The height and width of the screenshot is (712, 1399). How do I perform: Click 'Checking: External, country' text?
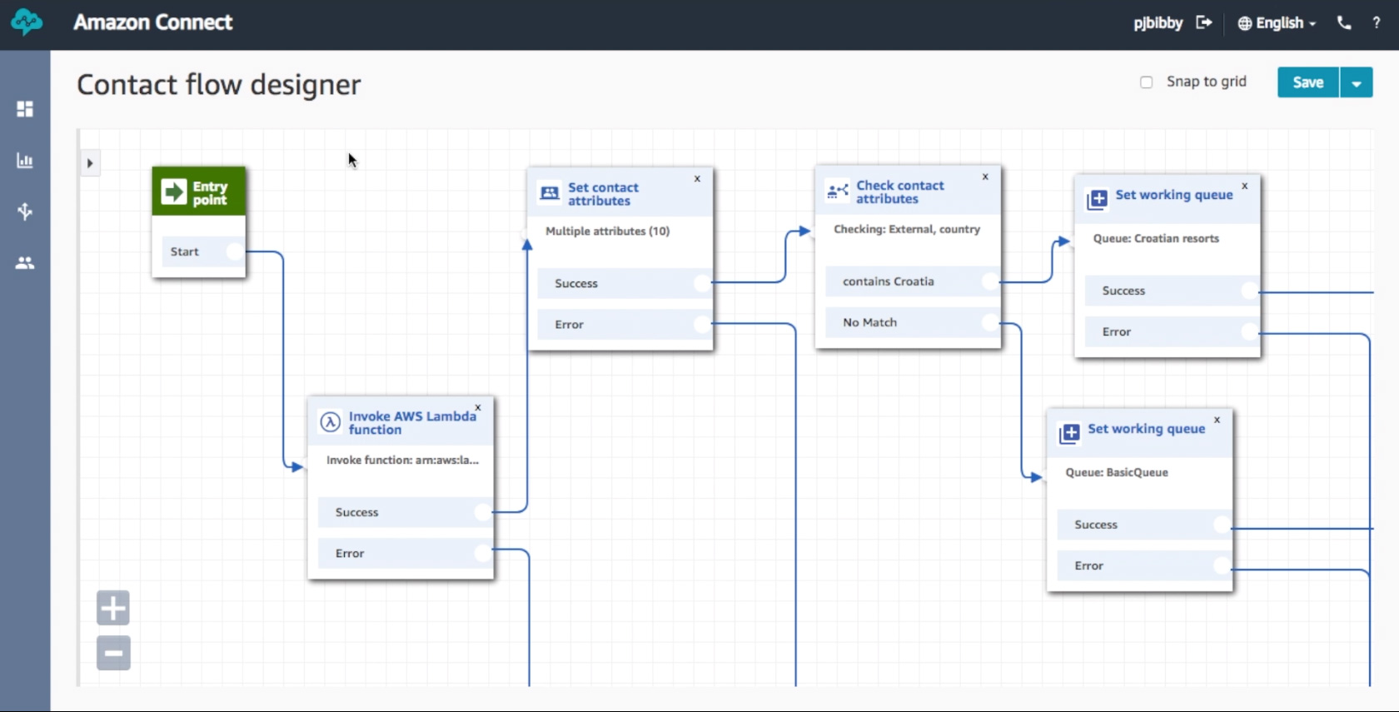(x=907, y=229)
